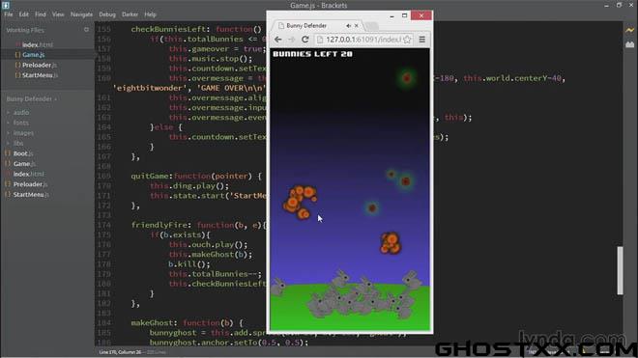The image size is (638, 358).
Task: Bookmark the page with the star icon
Action: [x=407, y=40]
